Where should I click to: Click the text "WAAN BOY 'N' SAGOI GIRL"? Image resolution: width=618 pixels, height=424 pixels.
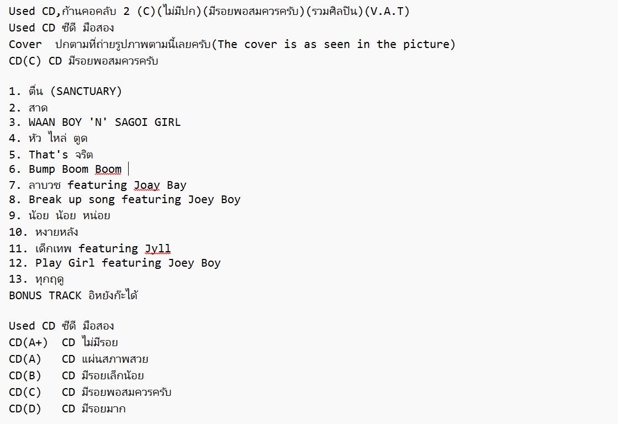104,122
